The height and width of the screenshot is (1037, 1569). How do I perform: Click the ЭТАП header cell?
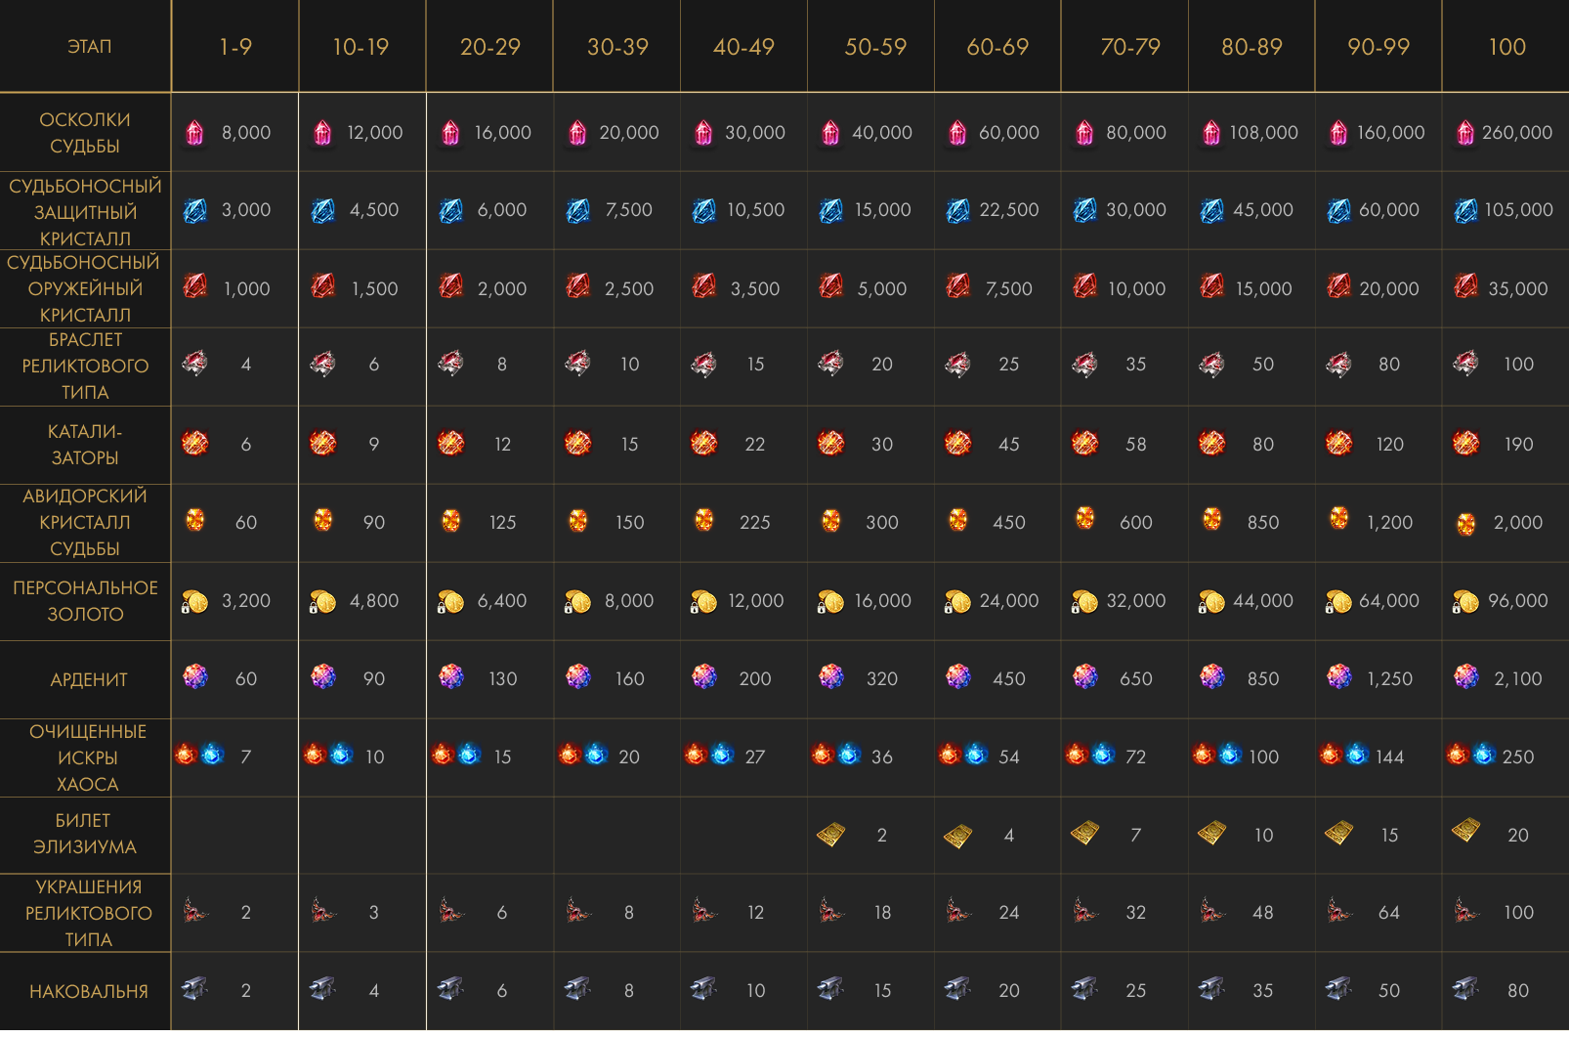click(x=89, y=47)
